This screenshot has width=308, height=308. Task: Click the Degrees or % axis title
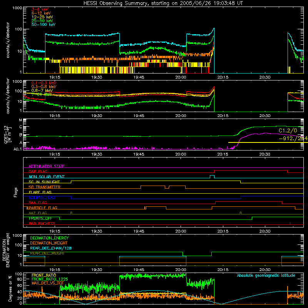pos(10,288)
